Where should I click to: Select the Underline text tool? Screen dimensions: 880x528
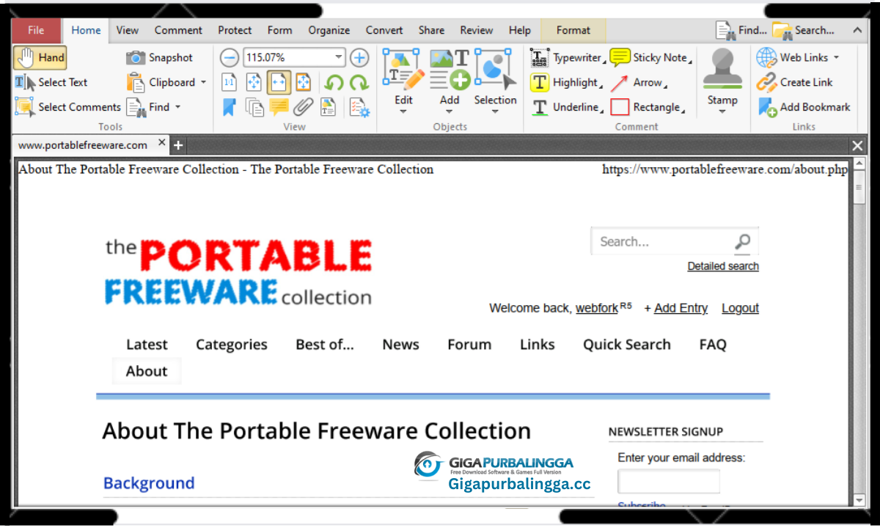click(x=567, y=107)
